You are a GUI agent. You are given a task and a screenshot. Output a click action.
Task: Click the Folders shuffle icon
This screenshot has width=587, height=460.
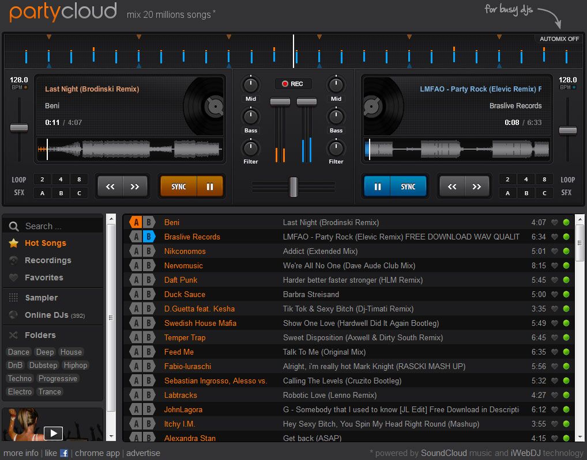point(13,335)
